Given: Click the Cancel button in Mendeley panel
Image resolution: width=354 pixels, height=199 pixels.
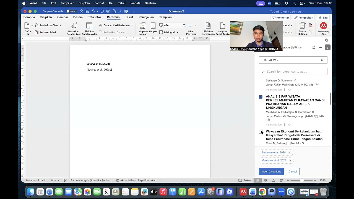Looking at the screenshot, I should (x=292, y=172).
